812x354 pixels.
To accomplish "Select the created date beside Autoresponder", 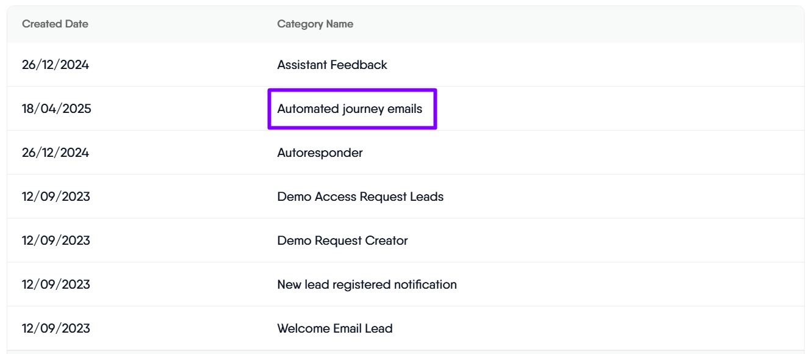I will (x=56, y=153).
